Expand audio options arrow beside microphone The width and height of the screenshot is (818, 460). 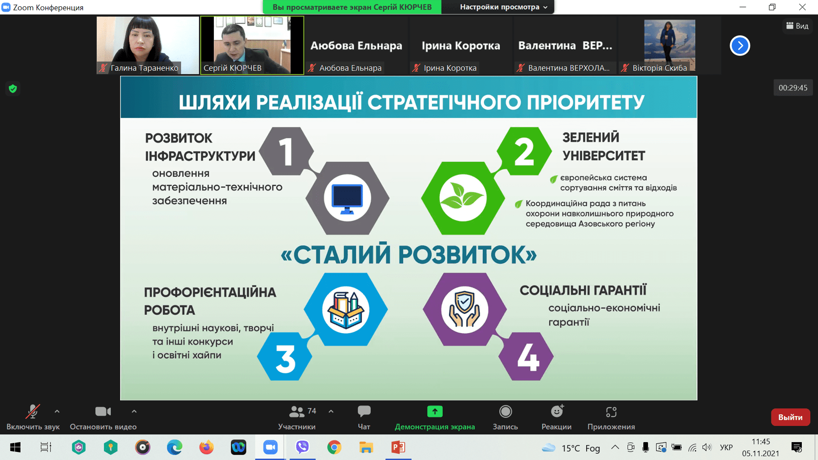click(x=57, y=411)
